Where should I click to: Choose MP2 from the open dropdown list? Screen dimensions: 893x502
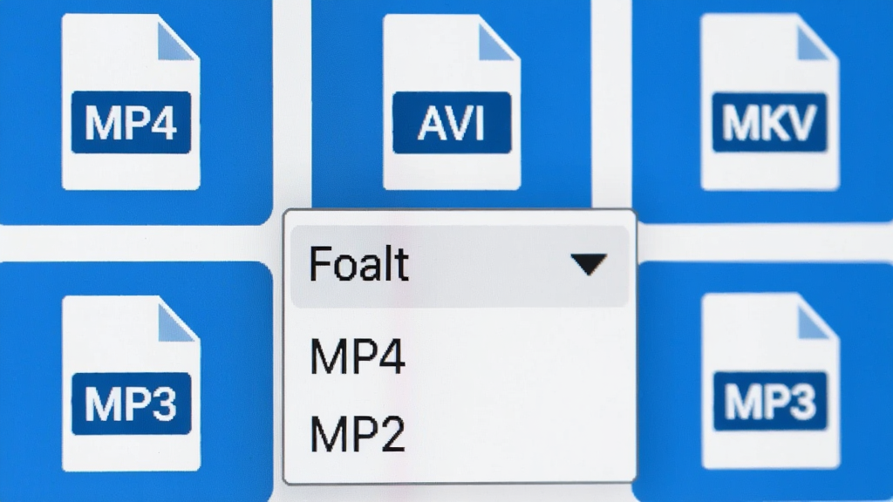pyautogui.click(x=358, y=434)
